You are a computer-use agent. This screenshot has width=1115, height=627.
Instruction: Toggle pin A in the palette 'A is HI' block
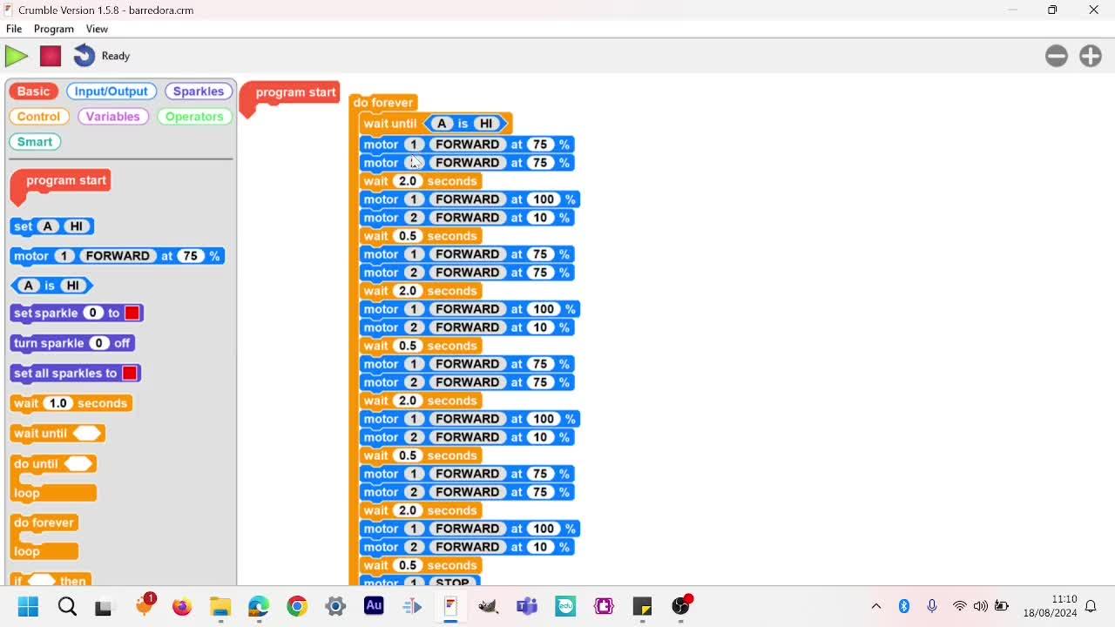(x=29, y=286)
